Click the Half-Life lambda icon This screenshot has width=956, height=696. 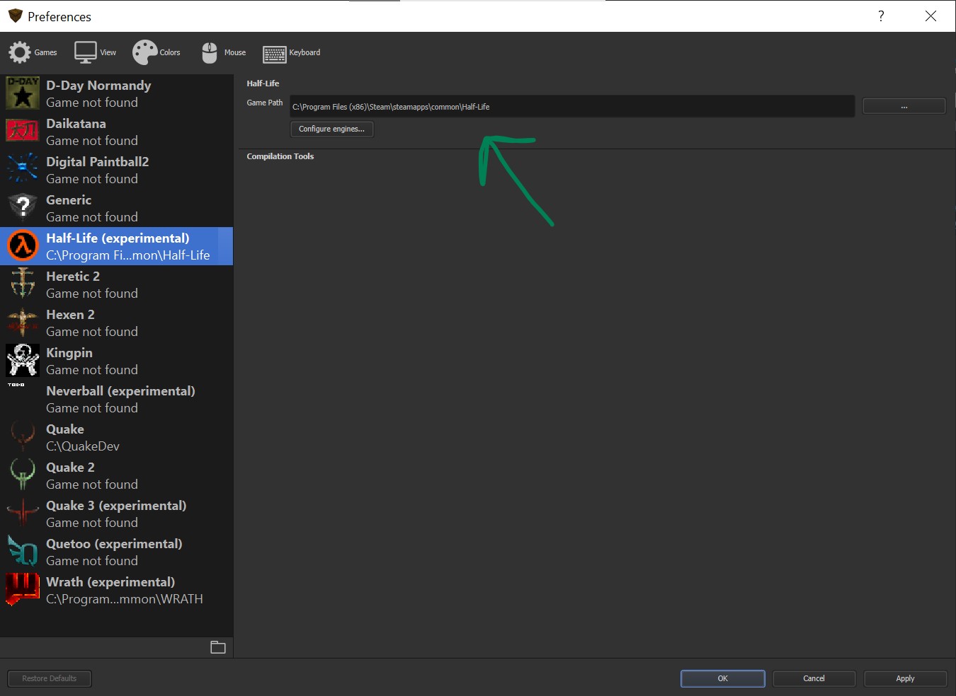coord(23,245)
